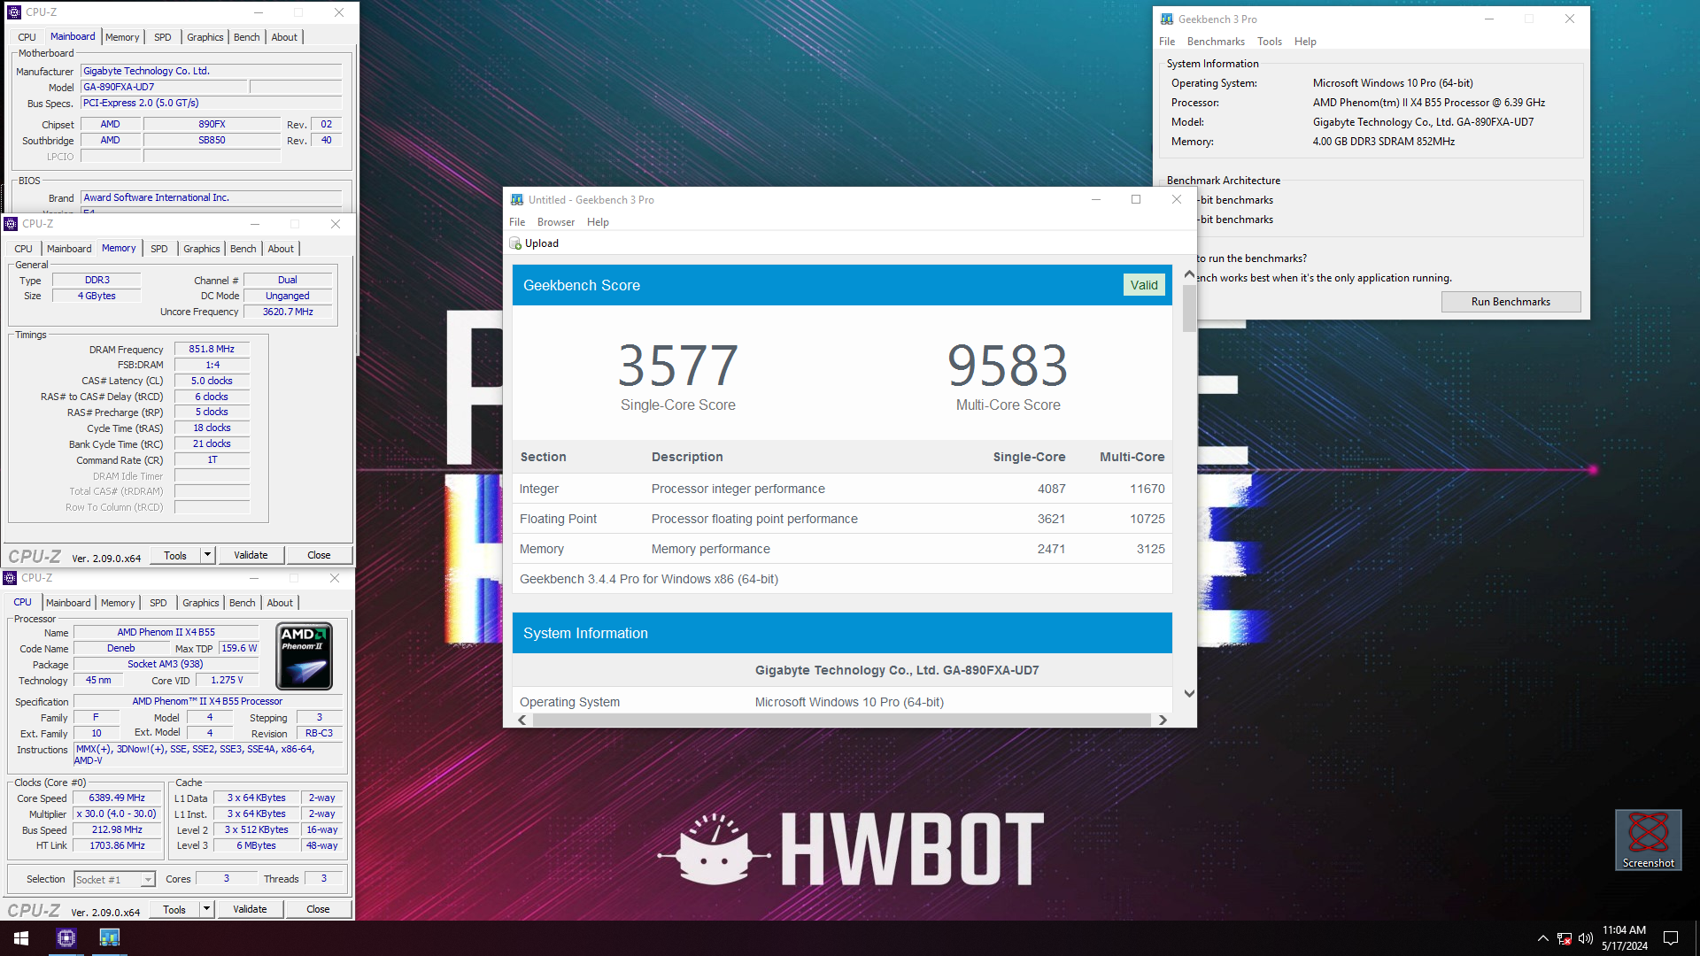This screenshot has height=956, width=1700.
Task: Click the Geekbench 3 Pro title bar icon
Action: point(1167,19)
